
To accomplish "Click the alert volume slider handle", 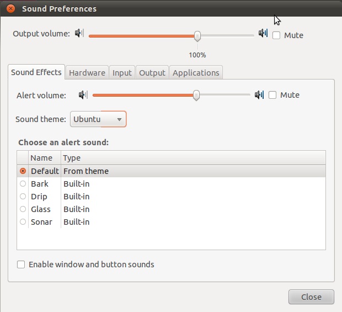I will 196,96.
